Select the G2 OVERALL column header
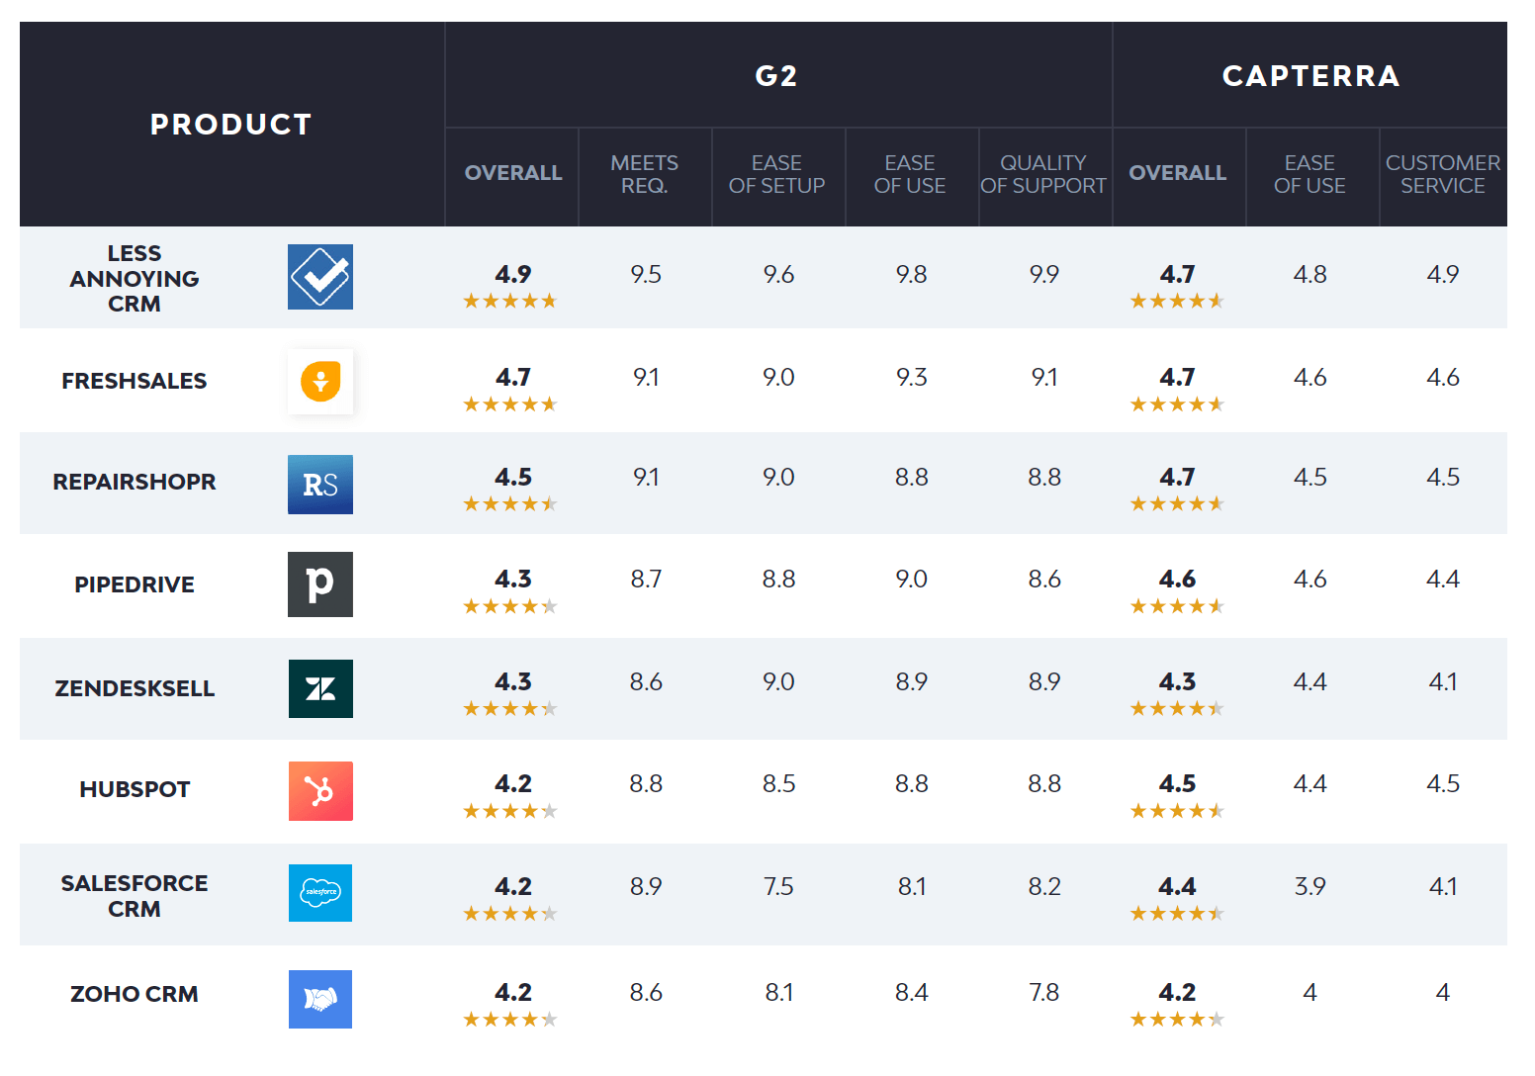The image size is (1535, 1076). [512, 173]
